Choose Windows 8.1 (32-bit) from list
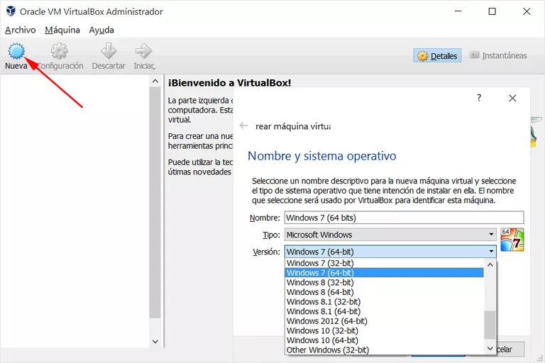 click(384, 302)
